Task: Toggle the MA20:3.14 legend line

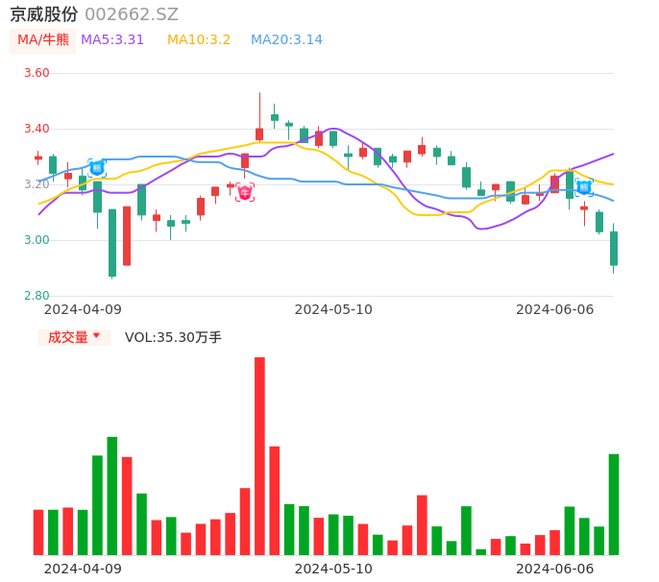Action: point(286,40)
